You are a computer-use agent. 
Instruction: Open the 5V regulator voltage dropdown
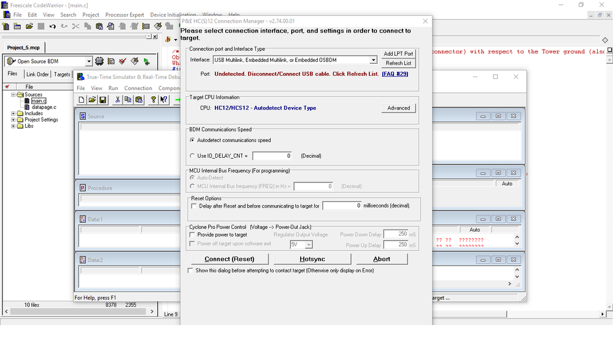click(309, 245)
